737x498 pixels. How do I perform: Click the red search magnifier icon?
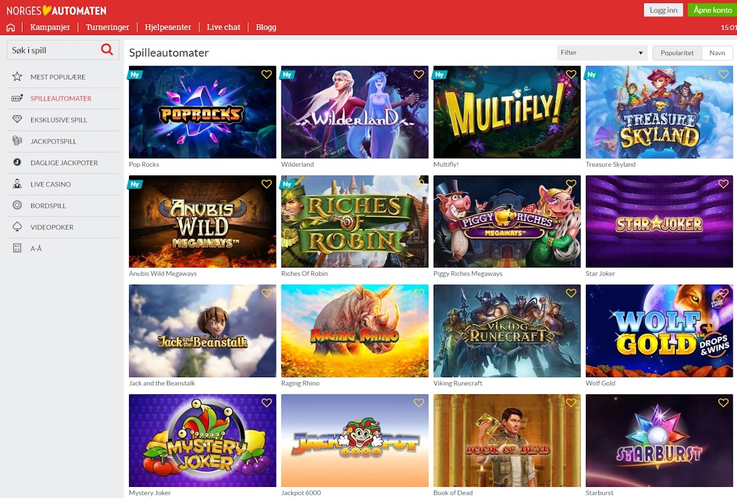(107, 50)
